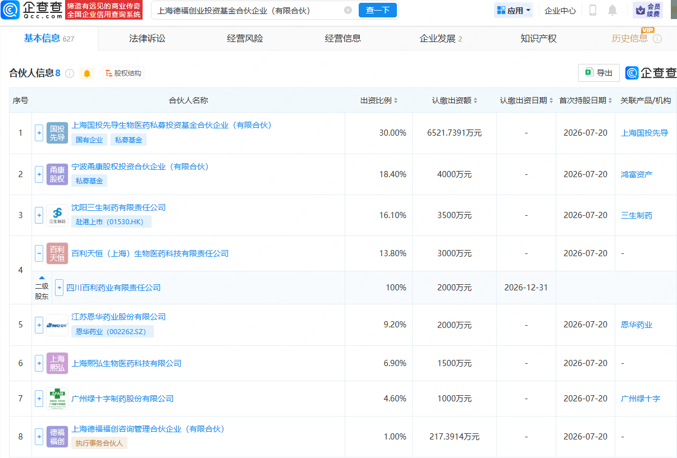Screen dimensions: 677x458
Task: Expand row 2 宁波甬康 shareholders
Action: click(39, 174)
